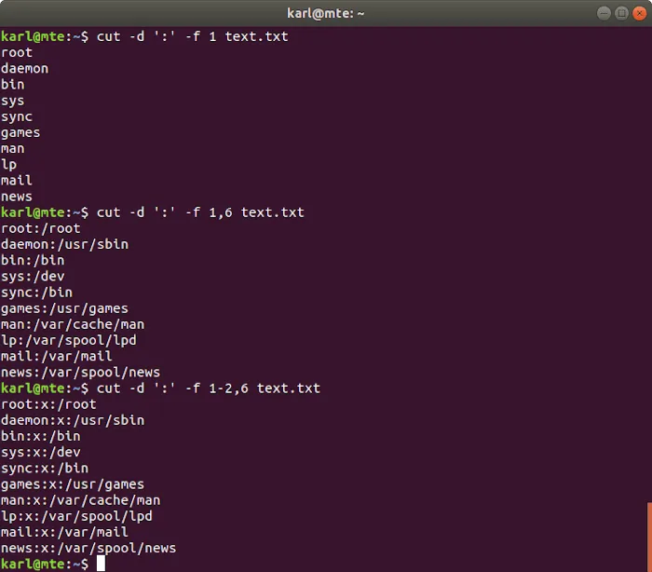This screenshot has height=572, width=652.
Task: Click the line 'sys:/dev'
Action: pos(33,277)
